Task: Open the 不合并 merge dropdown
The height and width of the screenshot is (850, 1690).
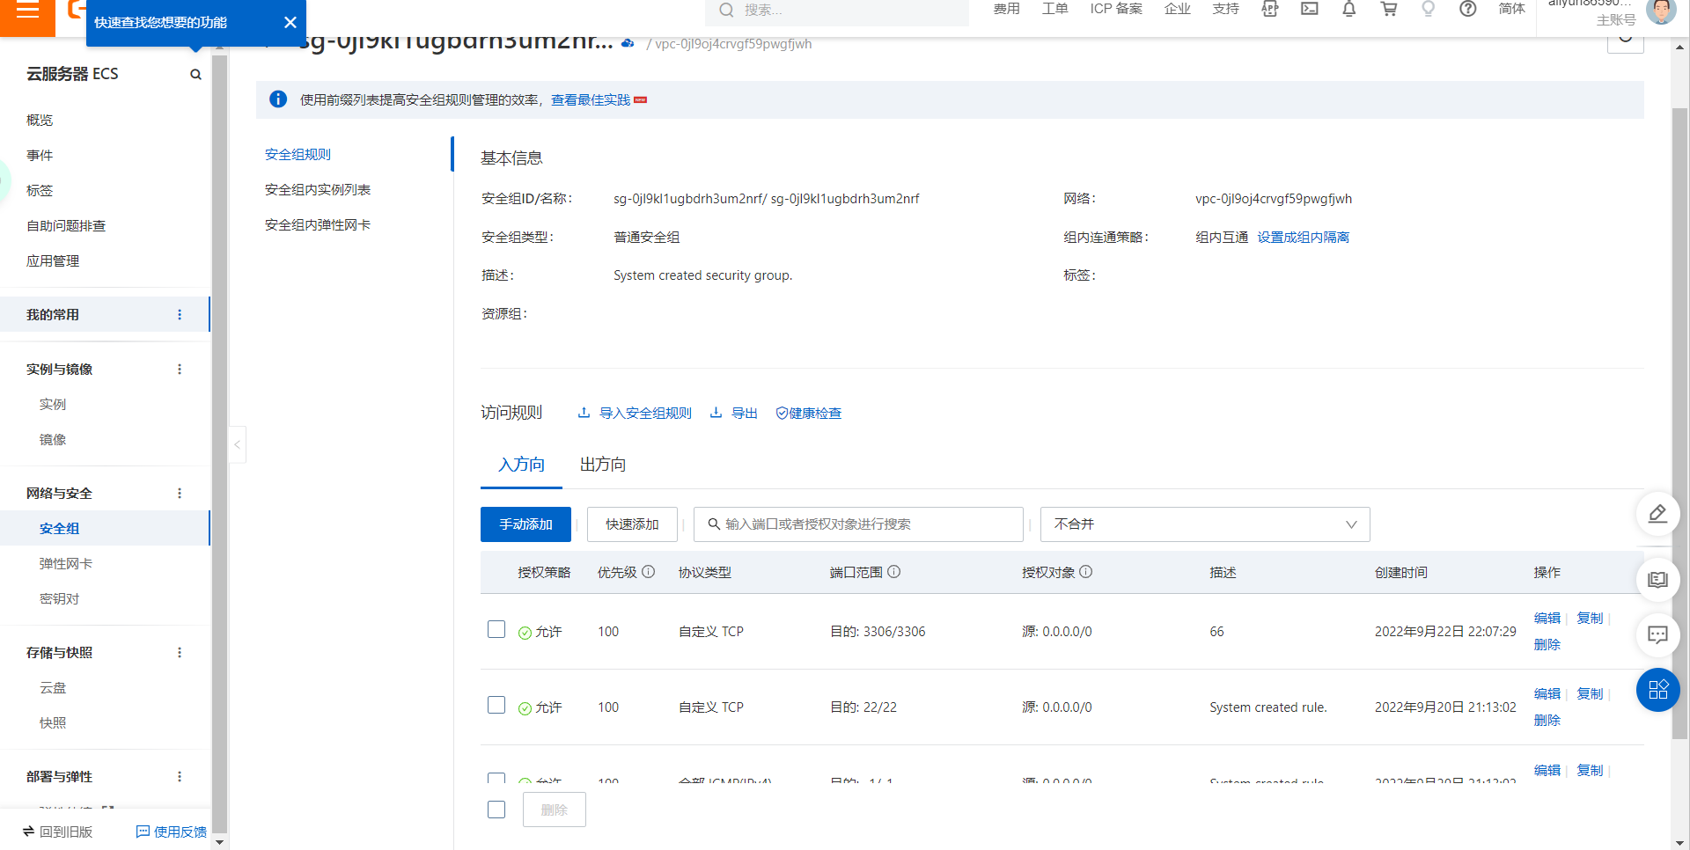Action: click(1205, 524)
